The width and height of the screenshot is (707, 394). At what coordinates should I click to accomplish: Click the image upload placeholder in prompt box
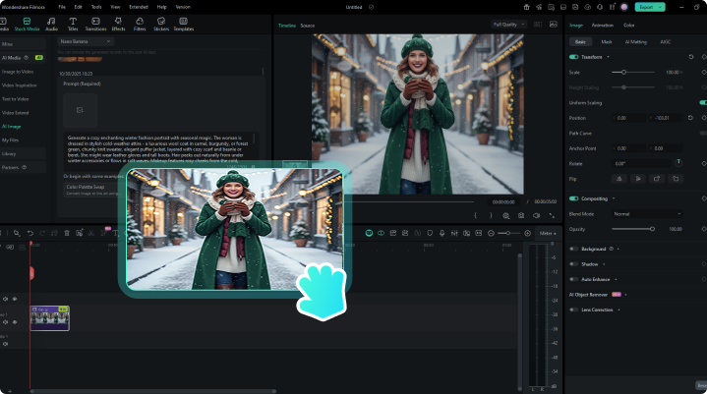click(80, 110)
